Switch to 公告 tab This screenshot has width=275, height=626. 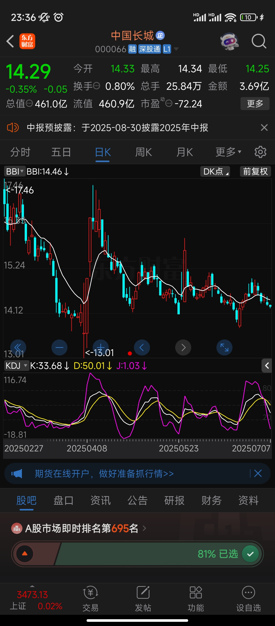(137, 501)
